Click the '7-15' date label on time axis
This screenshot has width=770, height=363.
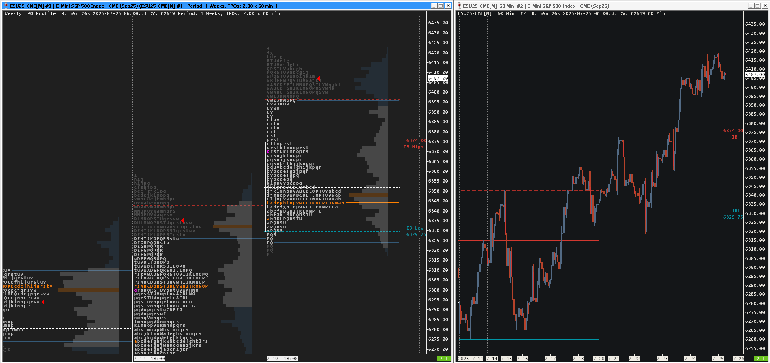click(x=507, y=359)
